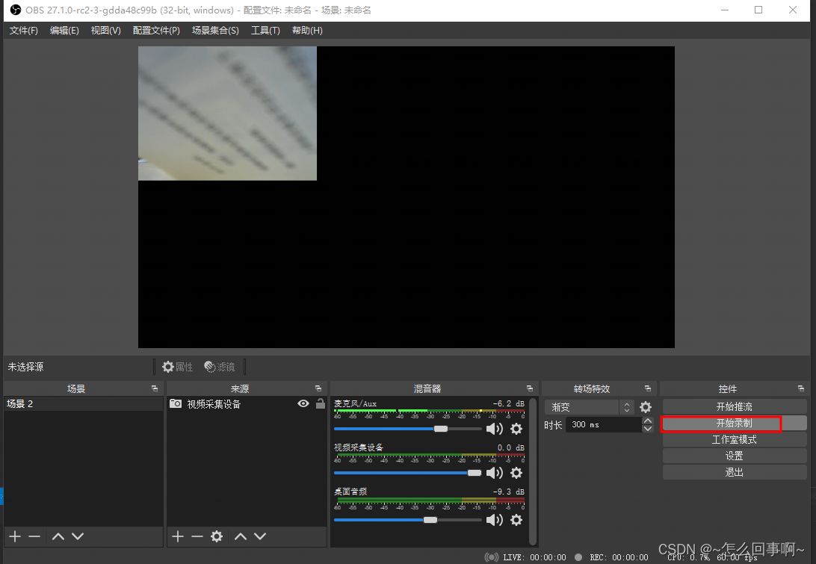
Task: Select 场景 2 in scenes list
Action: 83,403
